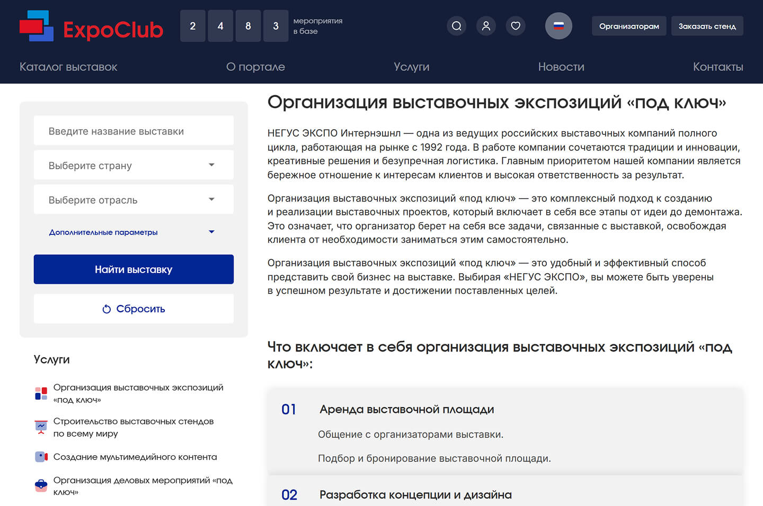This screenshot has height=506, width=763.
Task: Open the Выберите страну dropdown
Action: tap(134, 165)
